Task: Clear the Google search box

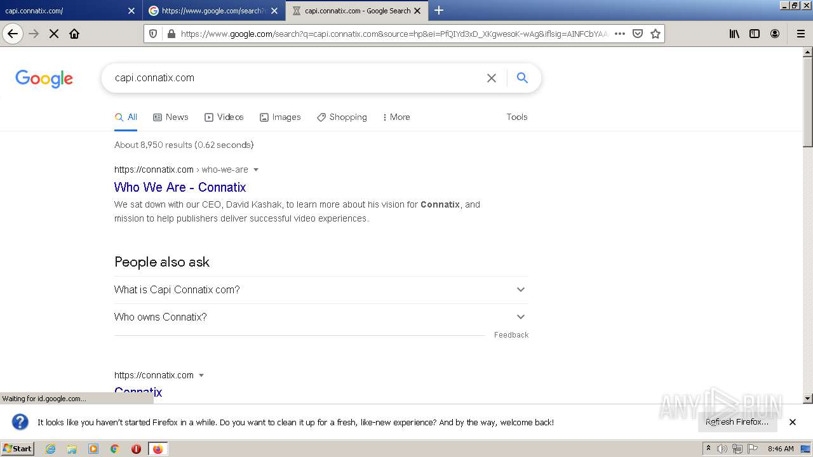Action: click(491, 78)
